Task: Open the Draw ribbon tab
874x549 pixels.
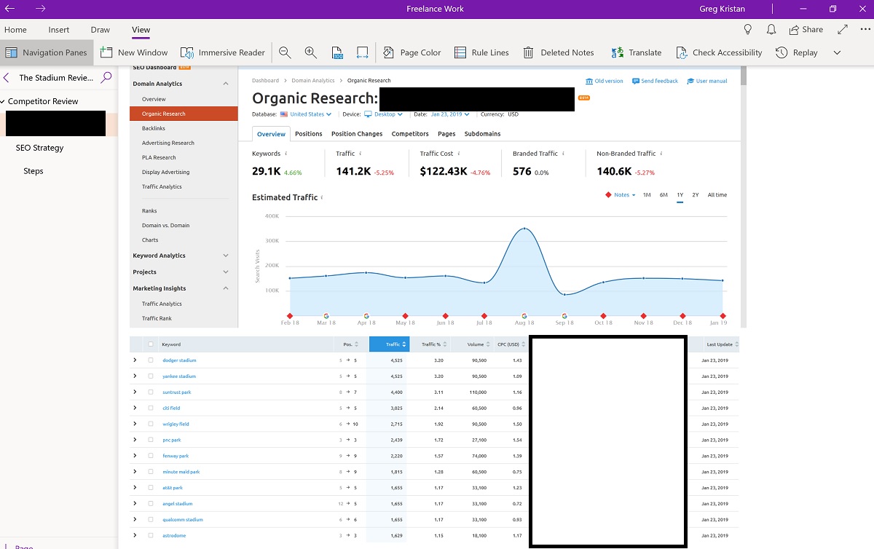Action: 101,30
